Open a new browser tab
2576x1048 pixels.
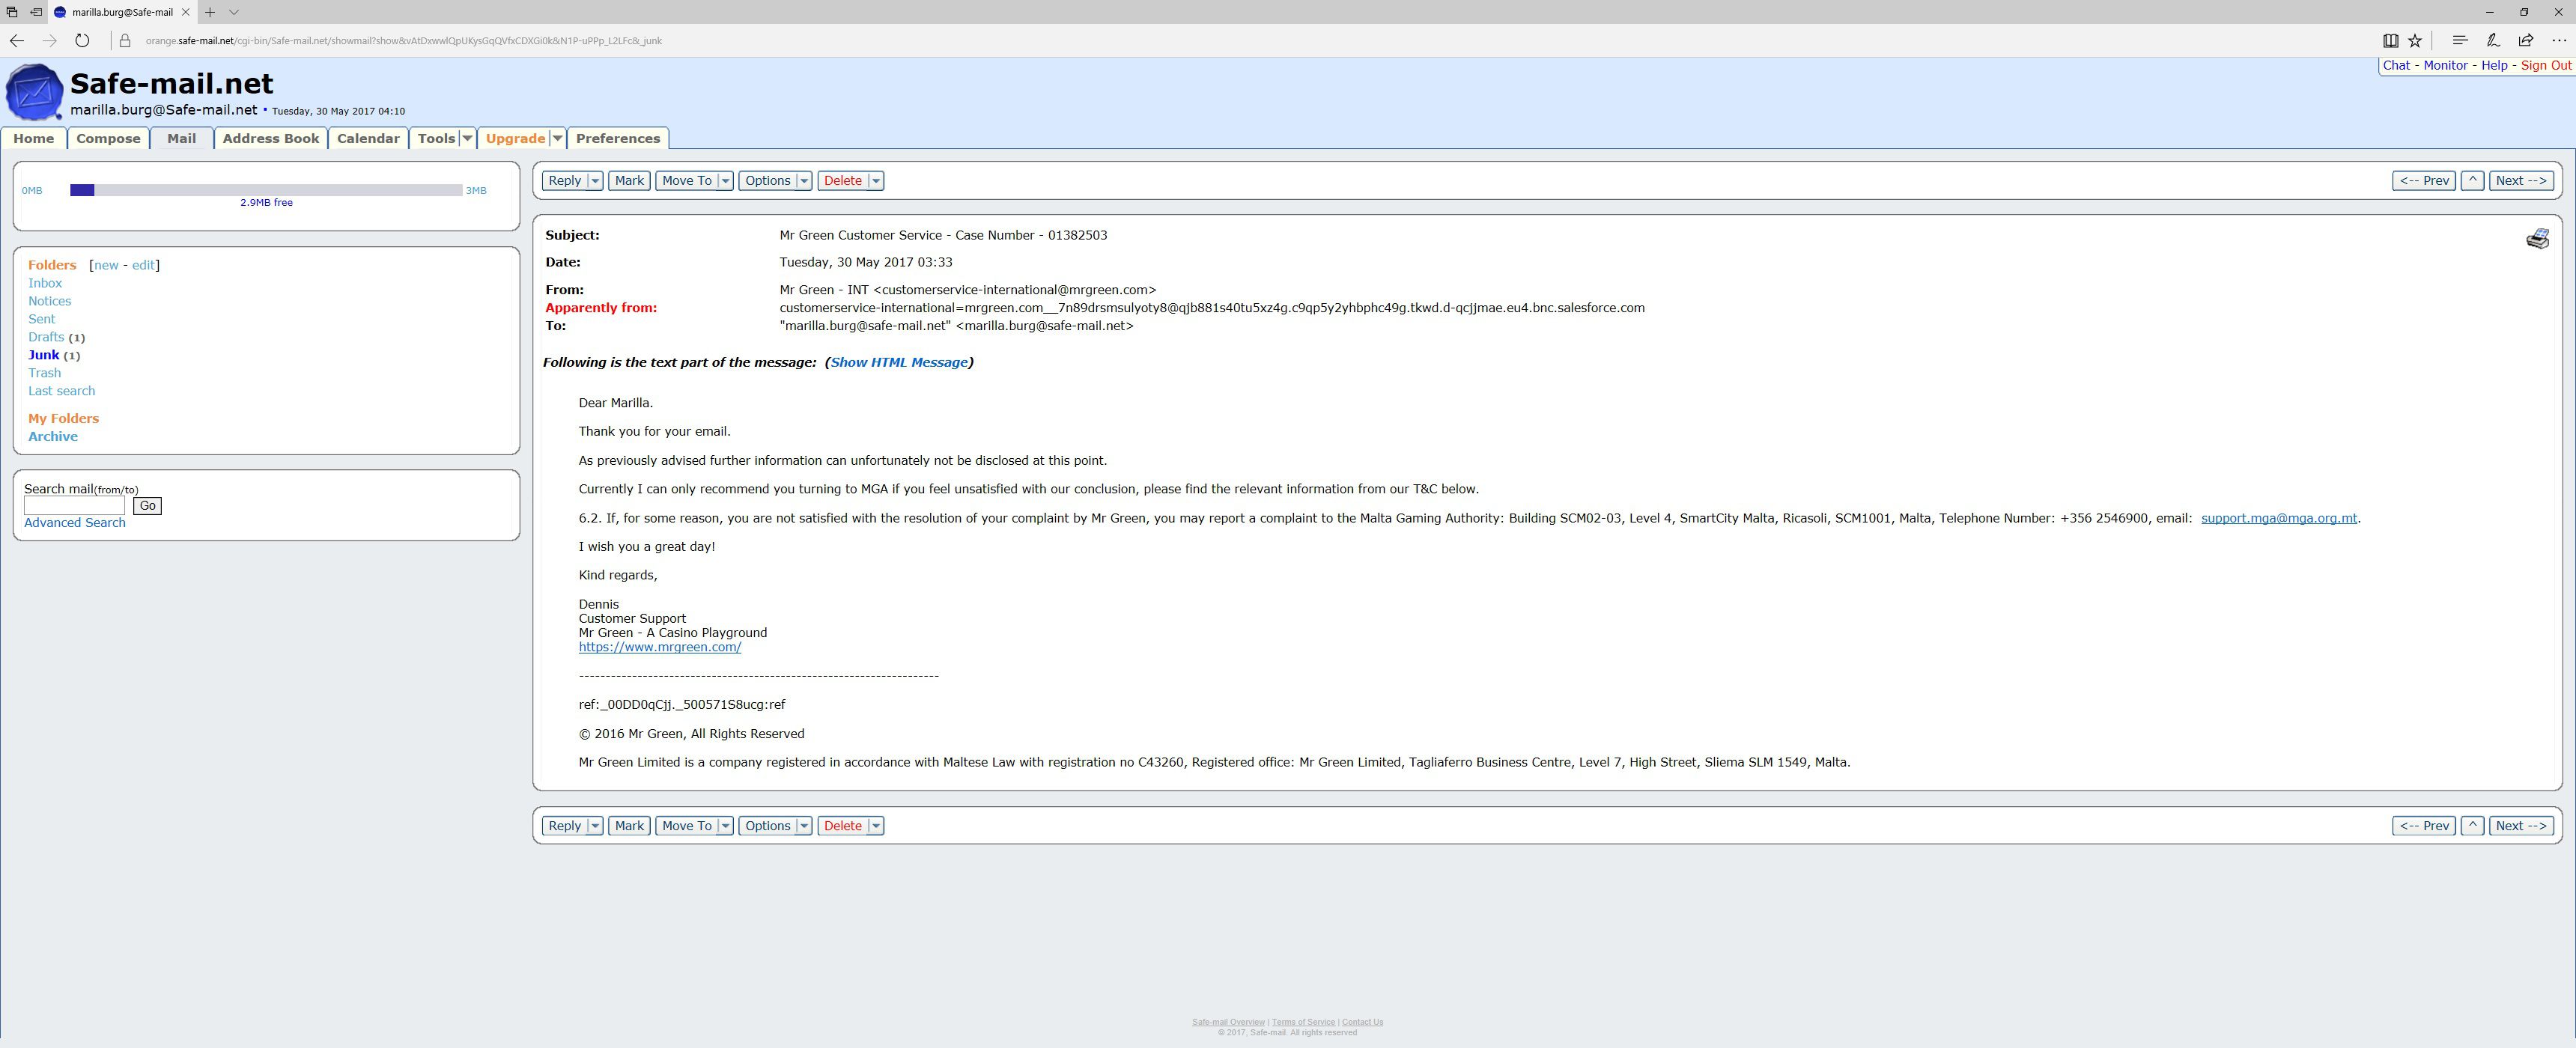pyautogui.click(x=210, y=12)
